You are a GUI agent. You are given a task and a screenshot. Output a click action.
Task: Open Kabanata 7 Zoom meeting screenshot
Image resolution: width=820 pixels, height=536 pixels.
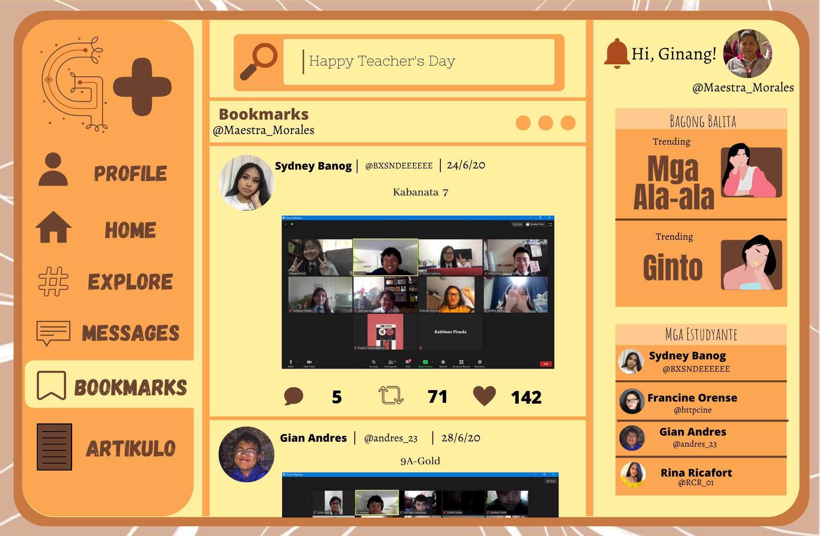(418, 292)
